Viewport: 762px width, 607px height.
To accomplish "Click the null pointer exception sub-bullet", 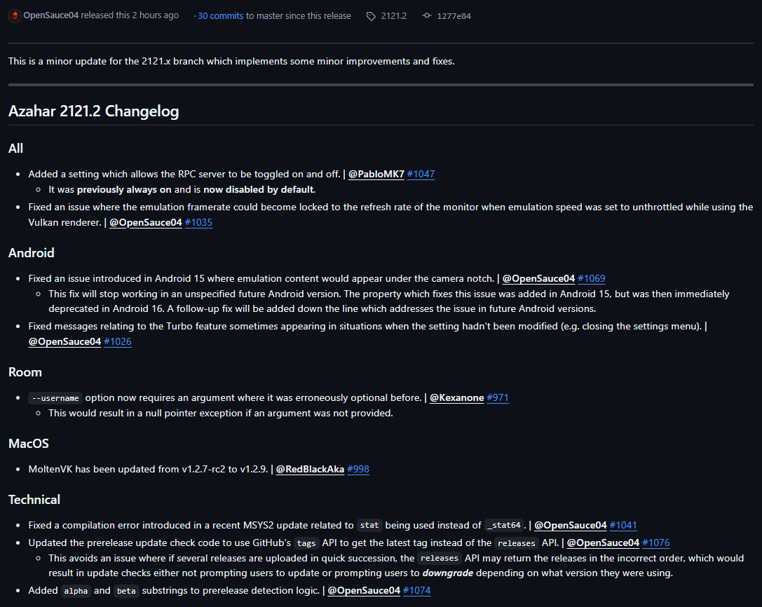I will pos(221,413).
